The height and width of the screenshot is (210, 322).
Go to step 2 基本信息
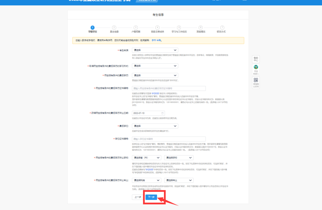(x=114, y=29)
